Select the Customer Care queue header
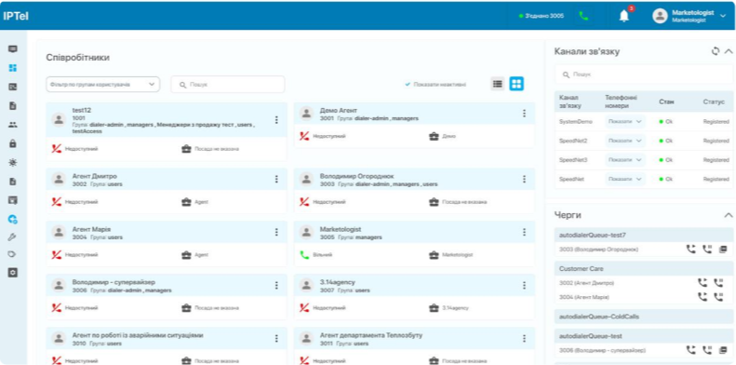The height and width of the screenshot is (365, 736). tap(644, 269)
